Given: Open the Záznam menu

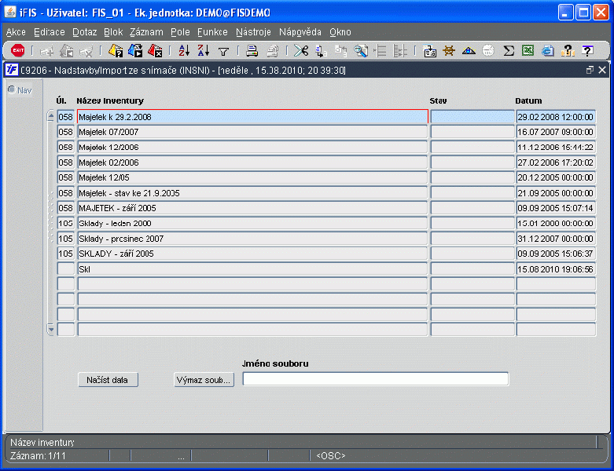Looking at the screenshot, I should point(146,32).
